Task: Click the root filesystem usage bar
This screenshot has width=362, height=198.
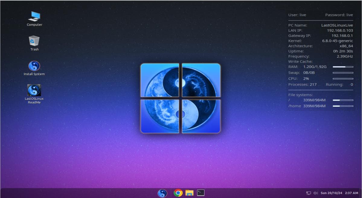Action: pyautogui.click(x=343, y=100)
